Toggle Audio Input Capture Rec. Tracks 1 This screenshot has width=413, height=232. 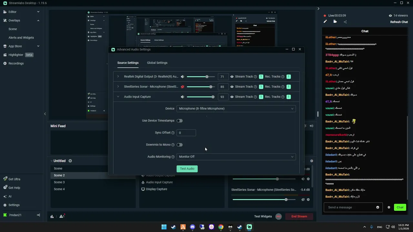tap(288, 97)
